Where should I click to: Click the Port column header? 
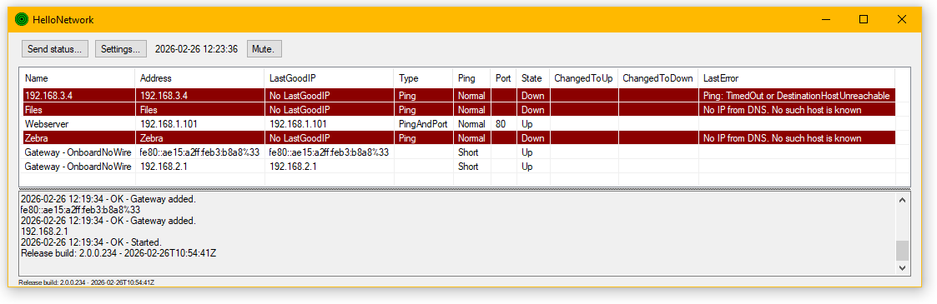pyautogui.click(x=503, y=78)
